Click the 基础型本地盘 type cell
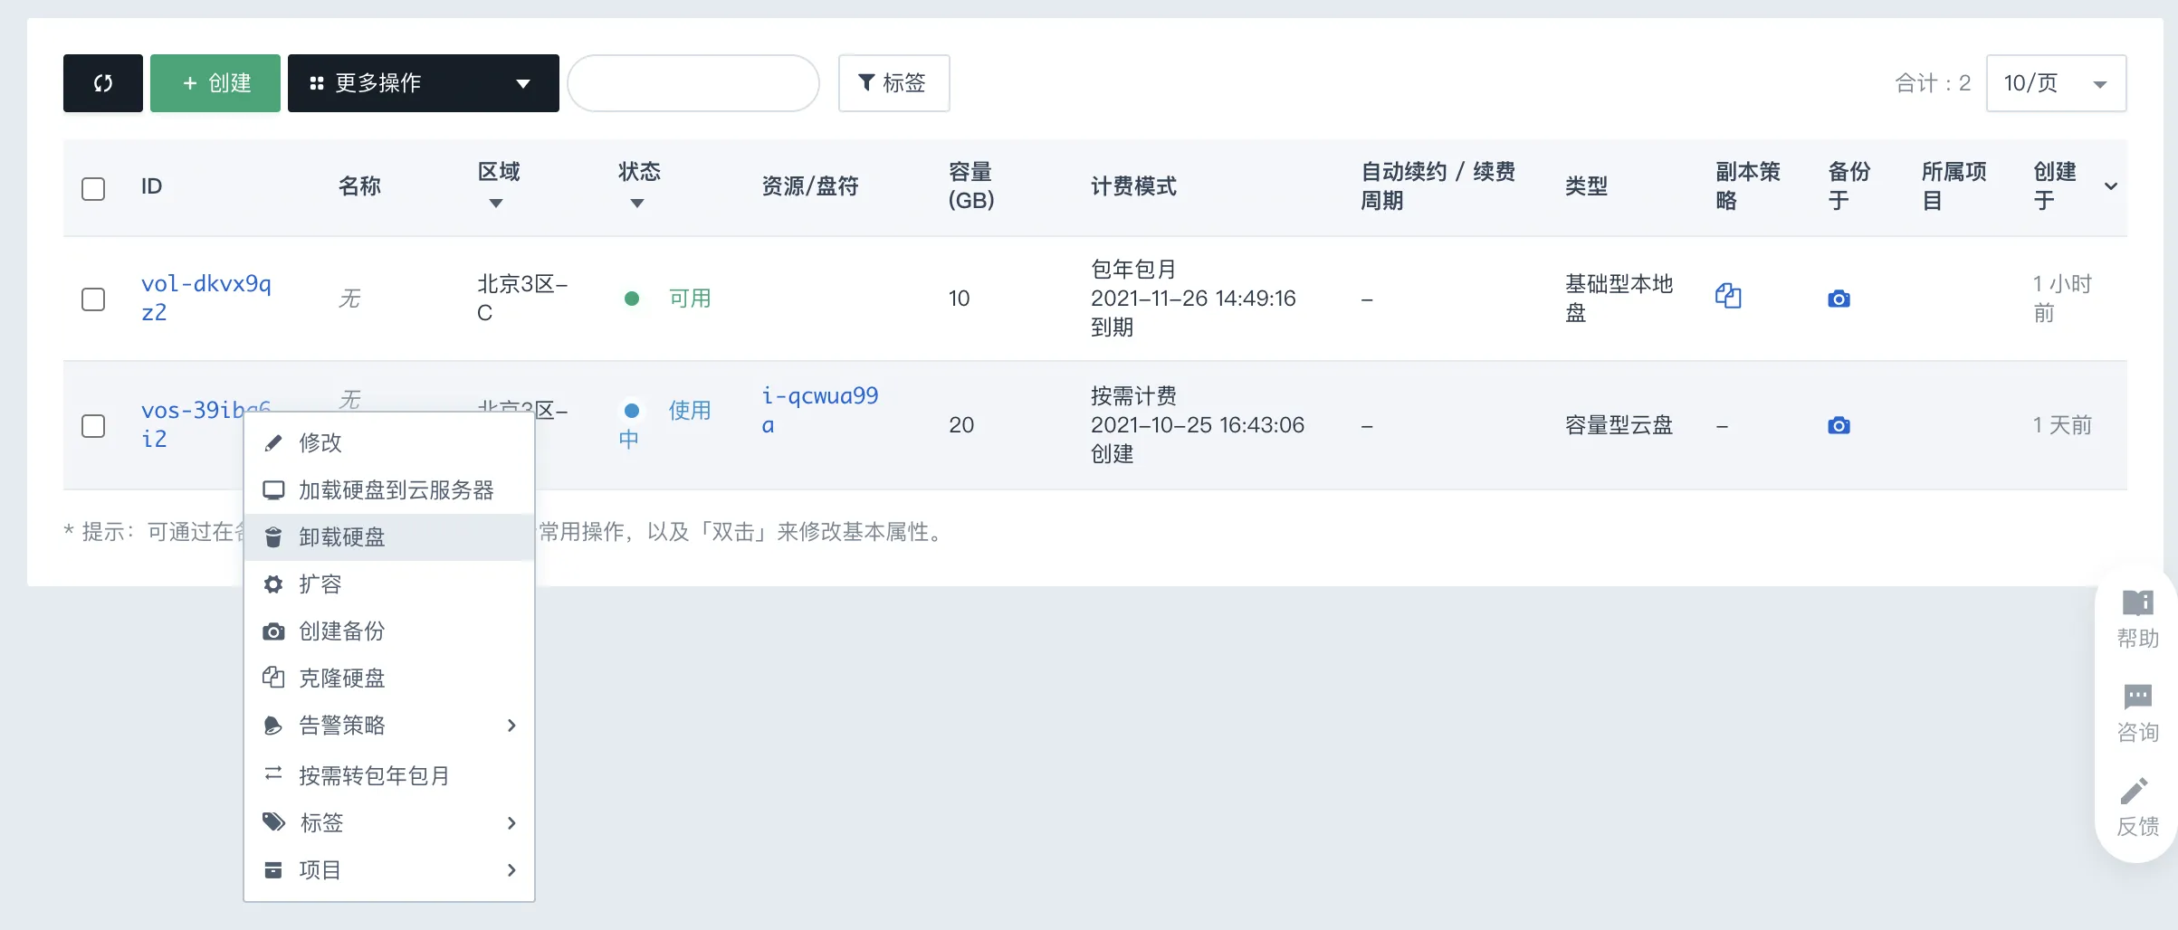 point(1619,298)
